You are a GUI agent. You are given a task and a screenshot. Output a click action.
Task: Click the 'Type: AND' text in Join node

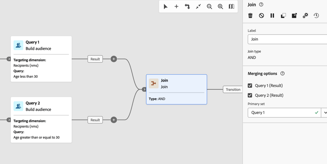tap(157, 99)
